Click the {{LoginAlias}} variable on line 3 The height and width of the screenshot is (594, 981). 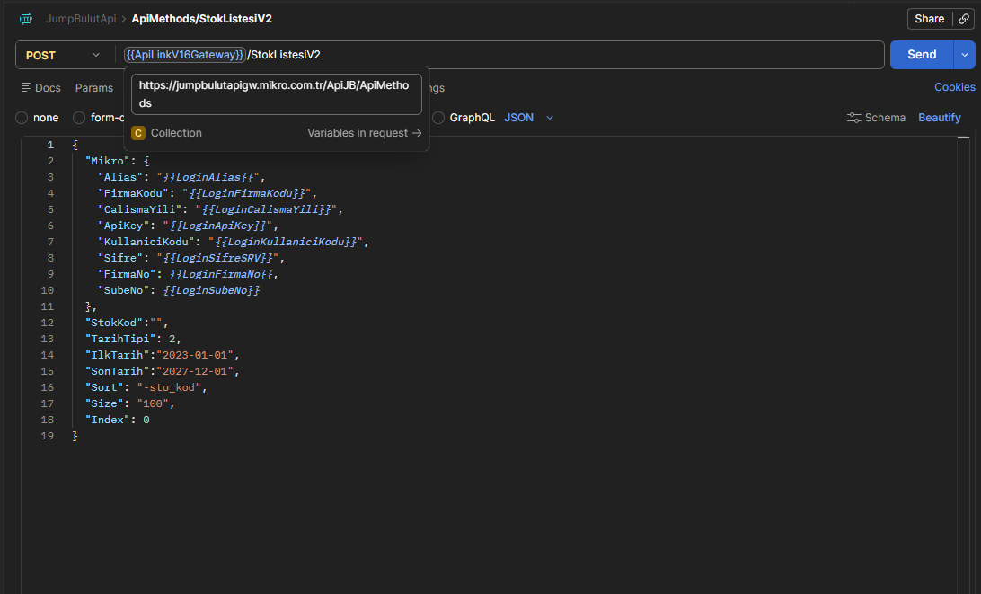point(208,177)
